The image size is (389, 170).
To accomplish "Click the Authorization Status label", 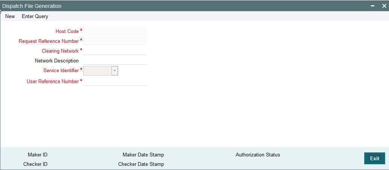I will coord(258,155).
